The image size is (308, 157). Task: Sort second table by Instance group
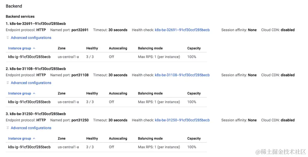[20, 94]
